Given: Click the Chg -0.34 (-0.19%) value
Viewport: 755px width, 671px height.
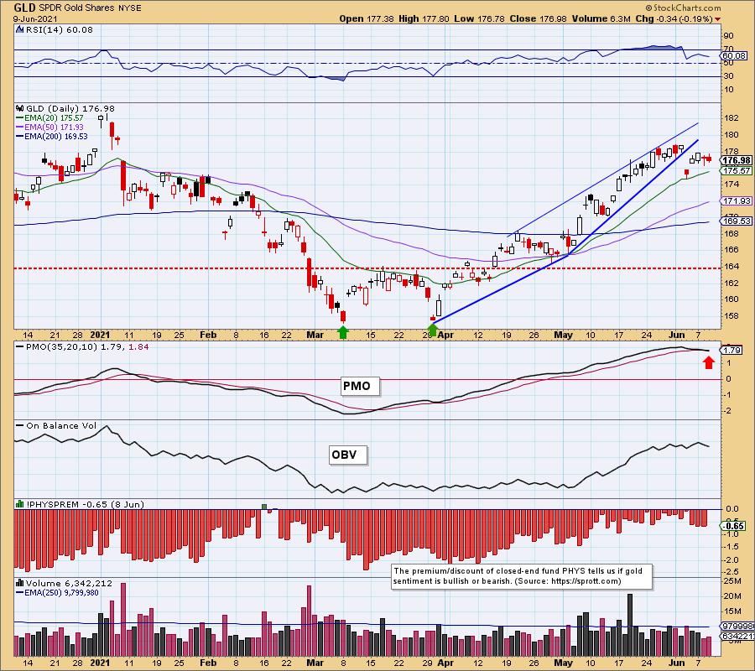Looking at the screenshot, I should click(x=674, y=18).
